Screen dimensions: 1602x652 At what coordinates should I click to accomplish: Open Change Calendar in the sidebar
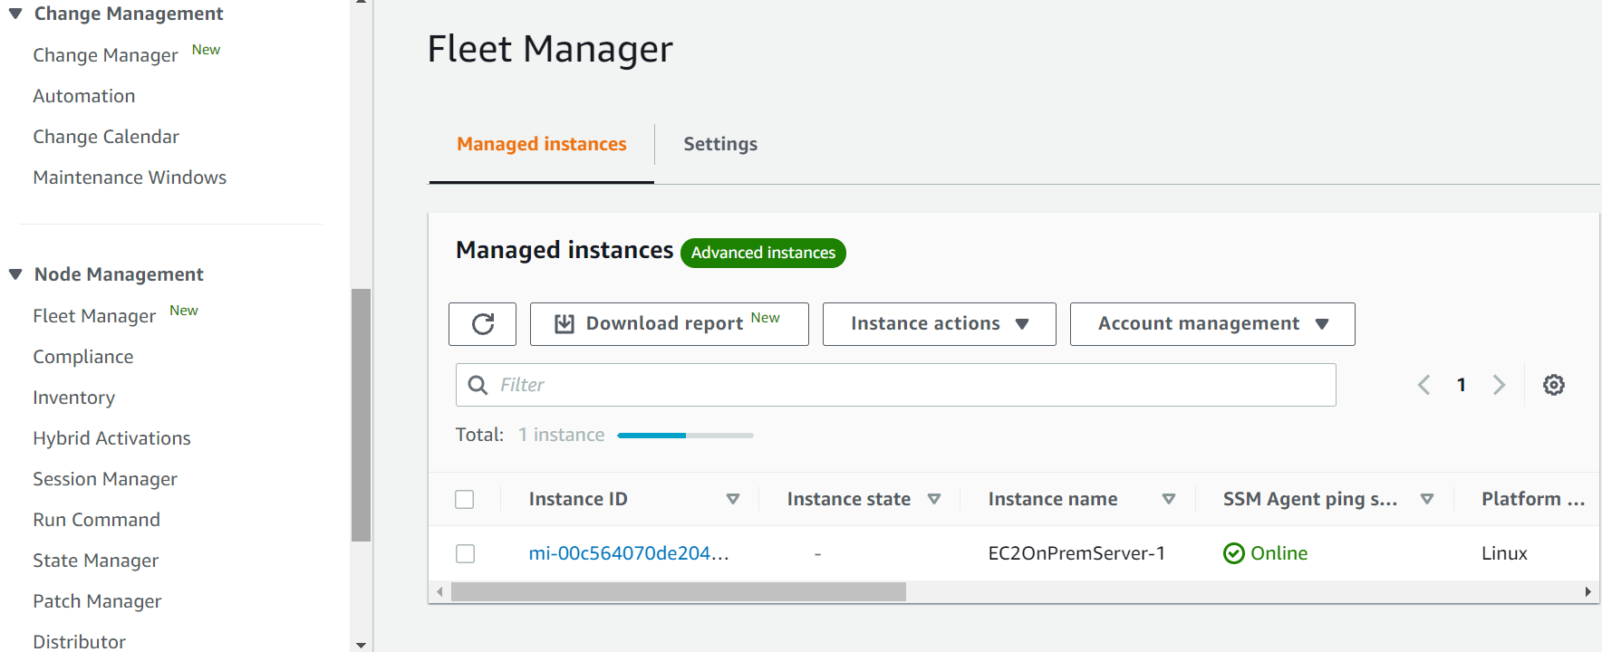(x=106, y=137)
